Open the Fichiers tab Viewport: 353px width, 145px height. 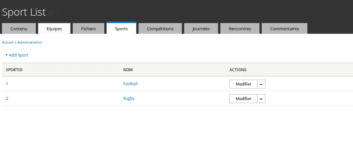pyautogui.click(x=89, y=28)
